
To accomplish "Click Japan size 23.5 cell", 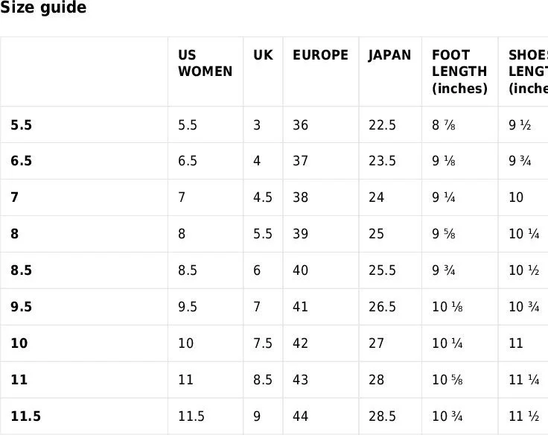I will 382,161.
